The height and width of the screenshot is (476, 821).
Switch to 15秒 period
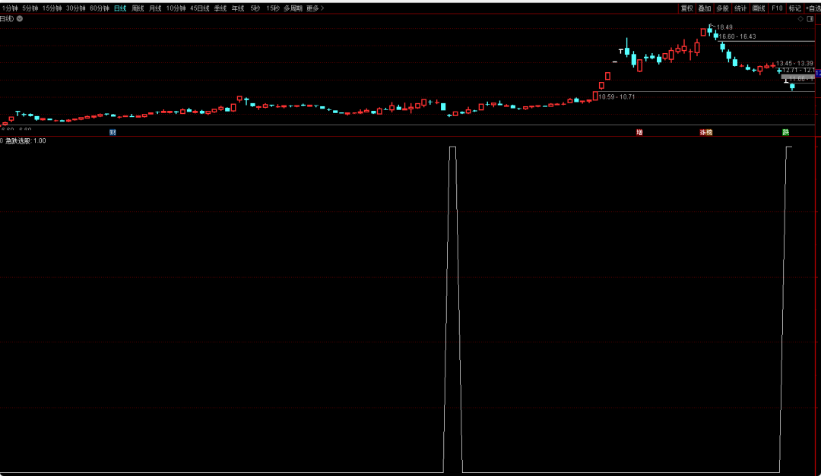point(273,8)
